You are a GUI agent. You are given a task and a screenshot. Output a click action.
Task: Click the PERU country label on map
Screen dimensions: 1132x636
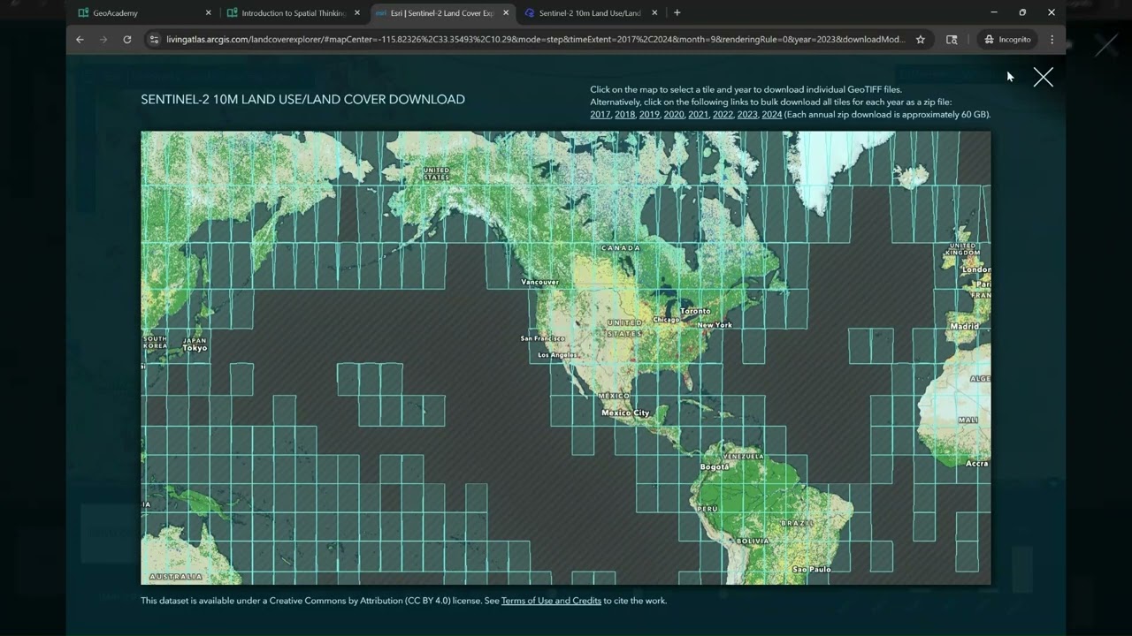click(707, 509)
